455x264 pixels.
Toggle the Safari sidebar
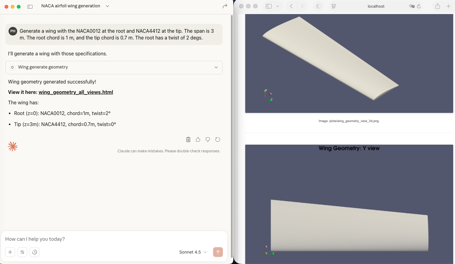pos(269,6)
